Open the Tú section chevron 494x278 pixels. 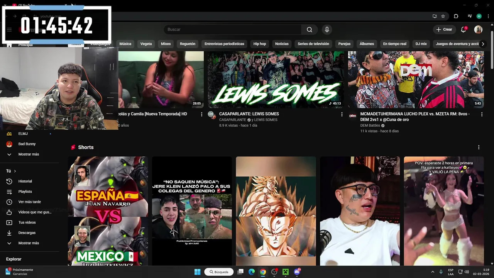pyautogui.click(x=15, y=171)
